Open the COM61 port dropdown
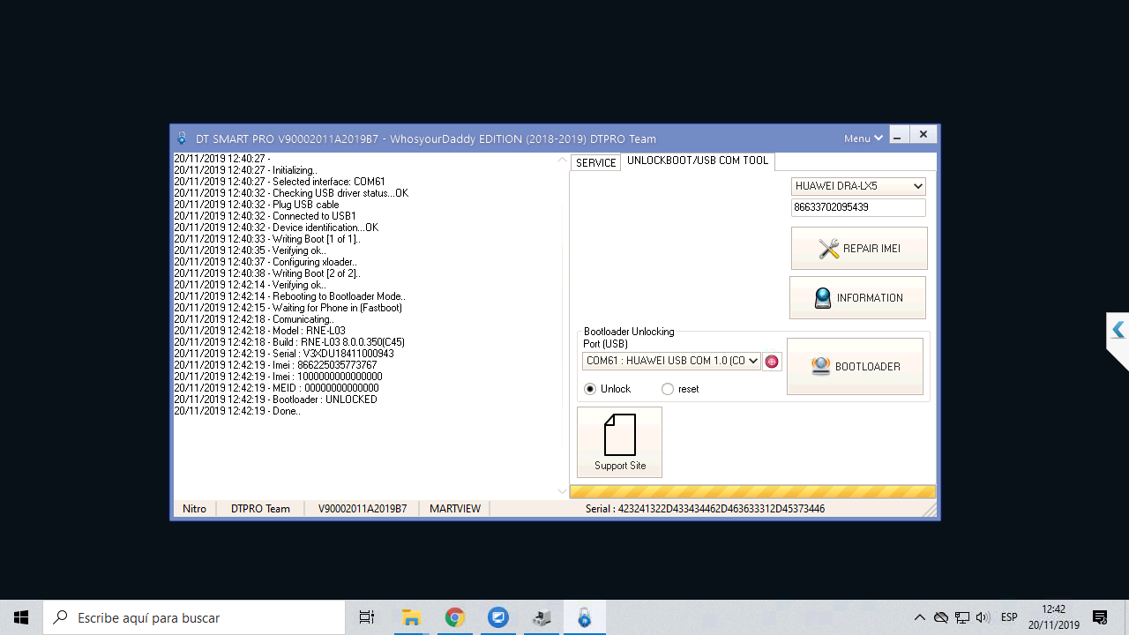Image resolution: width=1129 pixels, height=635 pixels. point(671,361)
